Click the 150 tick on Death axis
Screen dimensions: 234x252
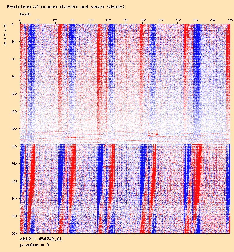point(108,20)
